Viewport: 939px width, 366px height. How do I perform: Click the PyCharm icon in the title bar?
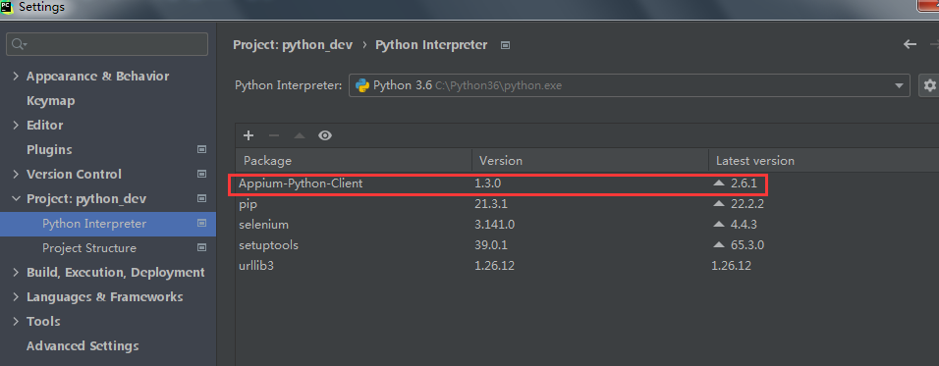pos(7,7)
